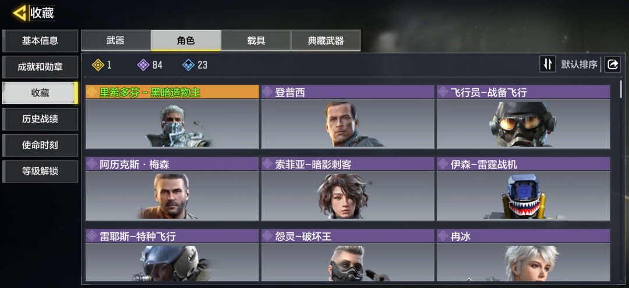Select the 等级解锁 sidebar item
Screen dimensions: 629x288
pos(40,171)
